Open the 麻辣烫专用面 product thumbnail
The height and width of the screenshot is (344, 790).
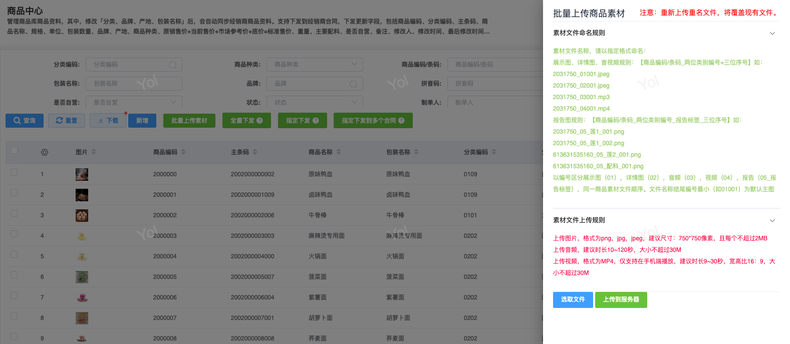[x=82, y=236]
